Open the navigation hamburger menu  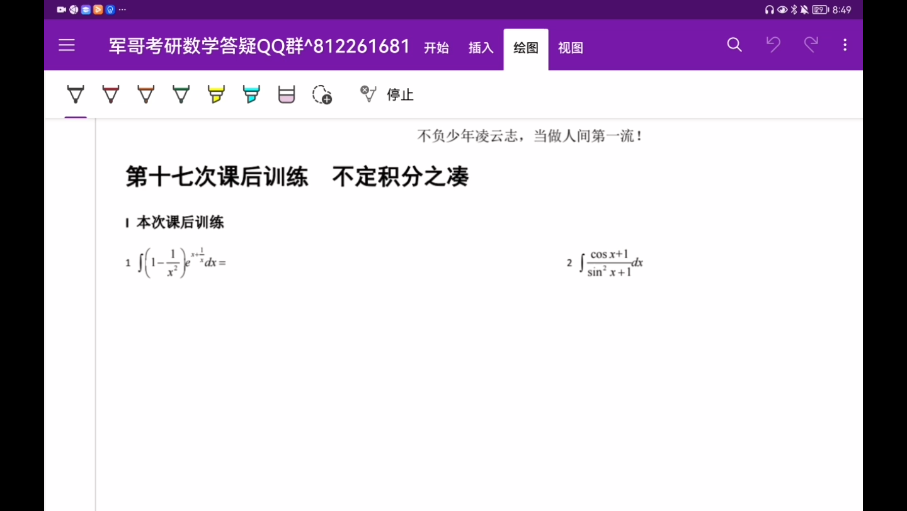[x=66, y=45]
